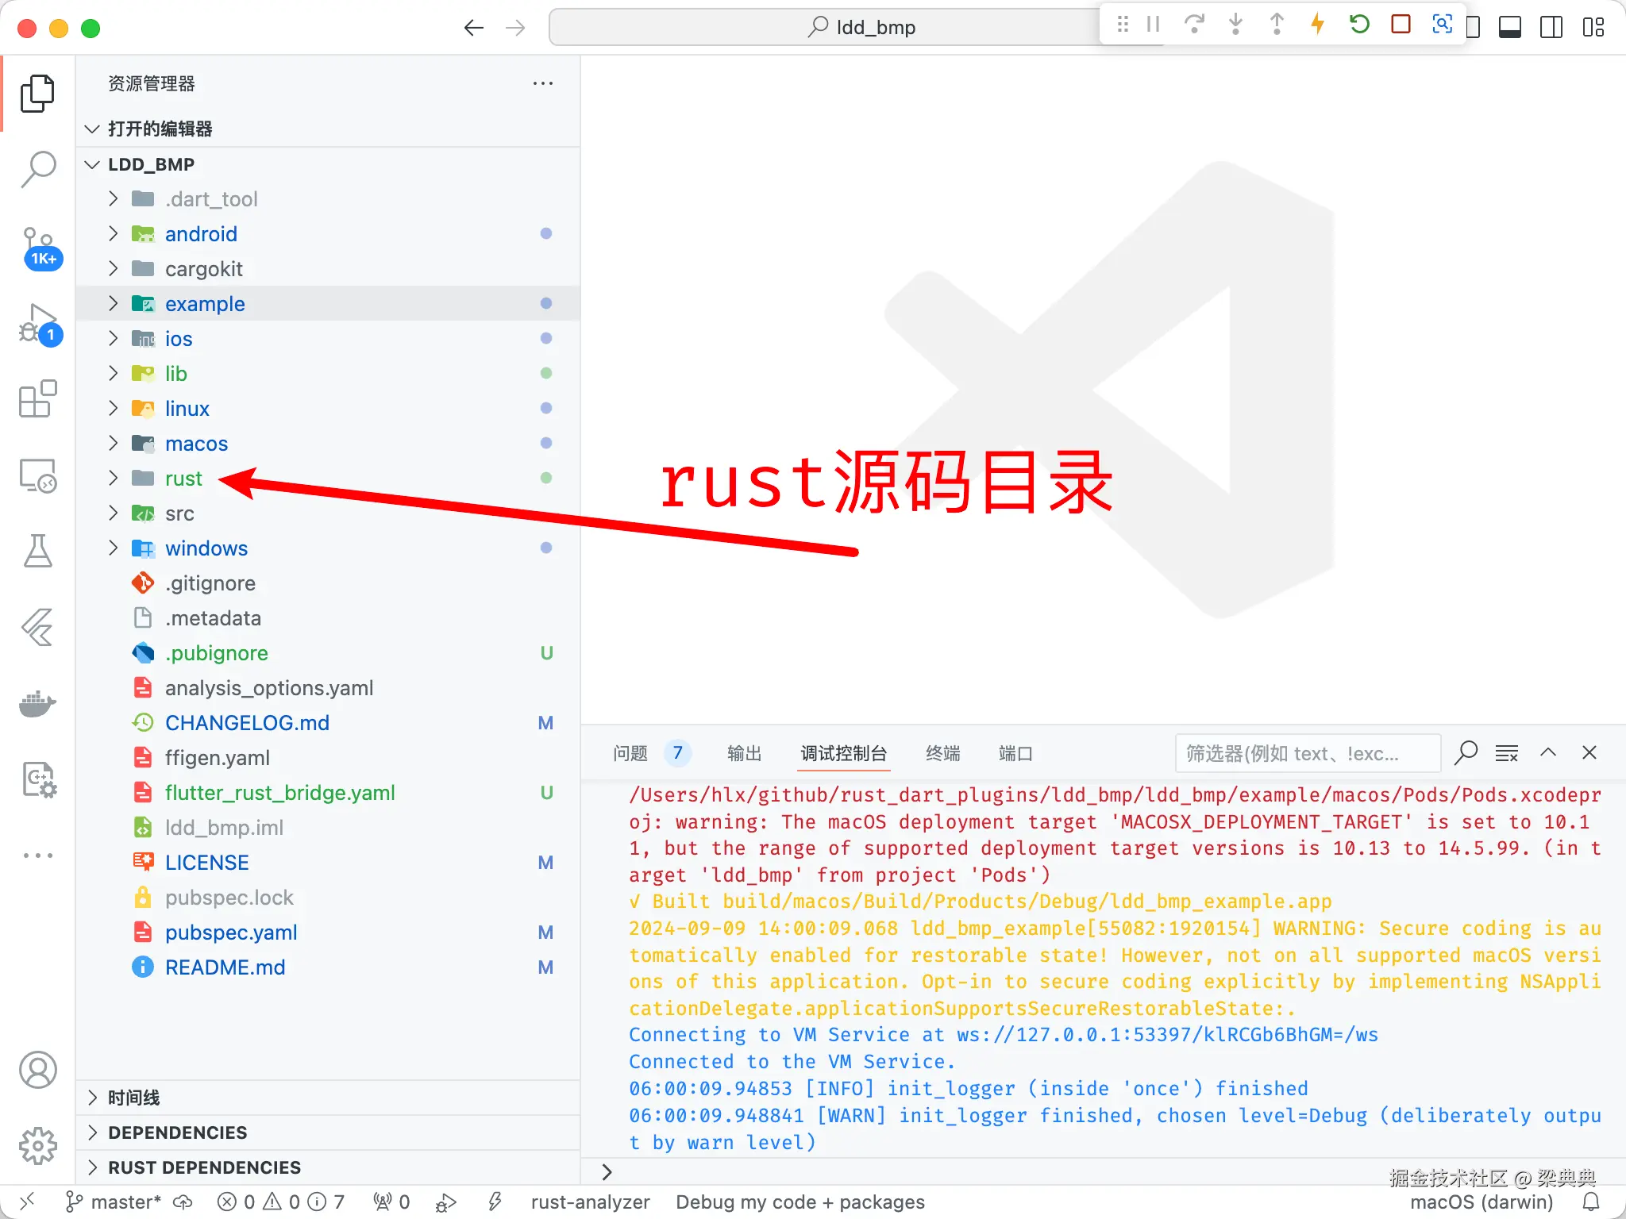This screenshot has width=1626, height=1219.
Task: Open the pubspec.yaml file
Action: point(230,933)
